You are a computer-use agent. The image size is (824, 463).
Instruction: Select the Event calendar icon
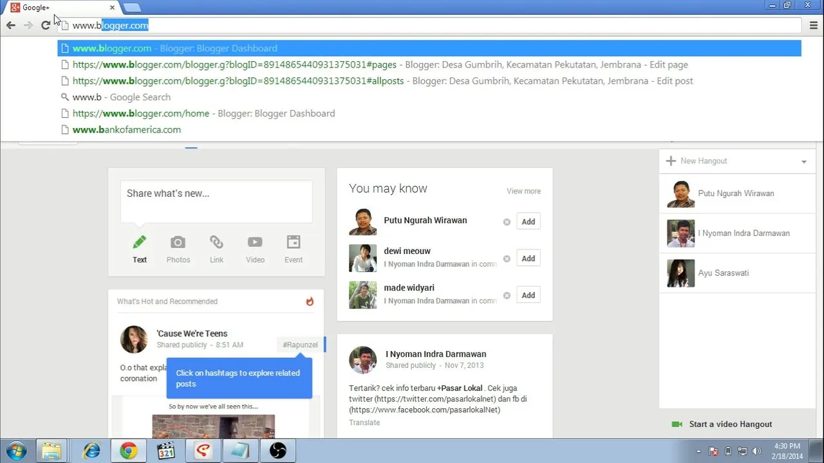point(294,242)
